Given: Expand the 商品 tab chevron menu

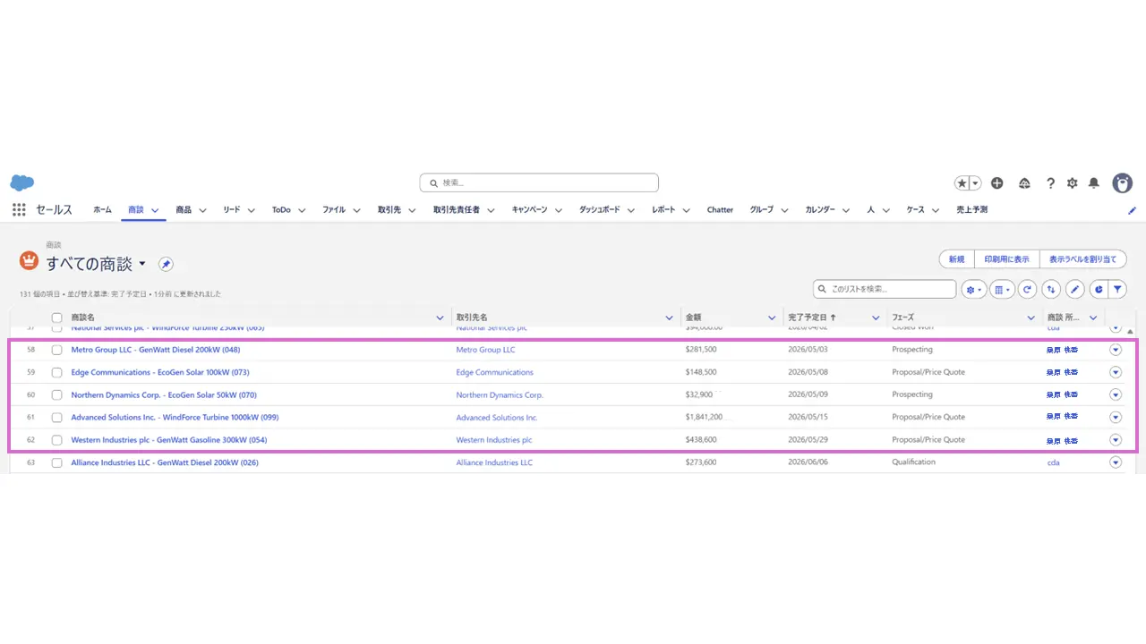Looking at the screenshot, I should [202, 210].
